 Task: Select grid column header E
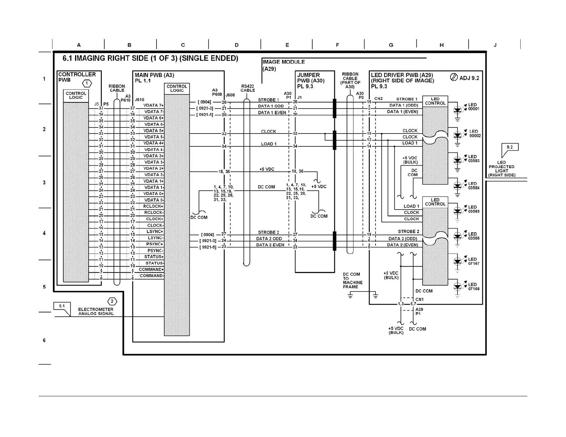tap(287, 45)
